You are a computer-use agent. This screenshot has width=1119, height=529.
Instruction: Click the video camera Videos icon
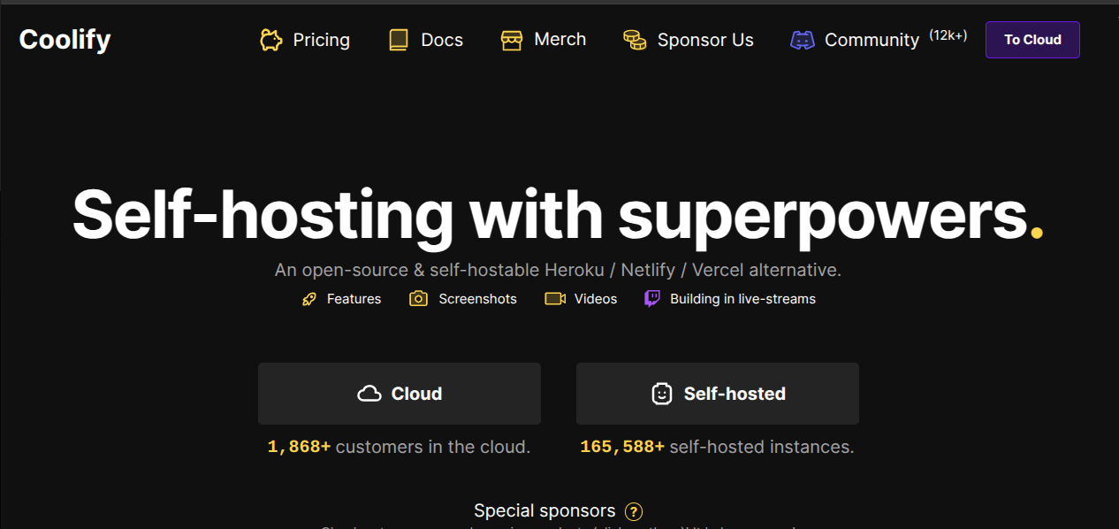coord(555,299)
